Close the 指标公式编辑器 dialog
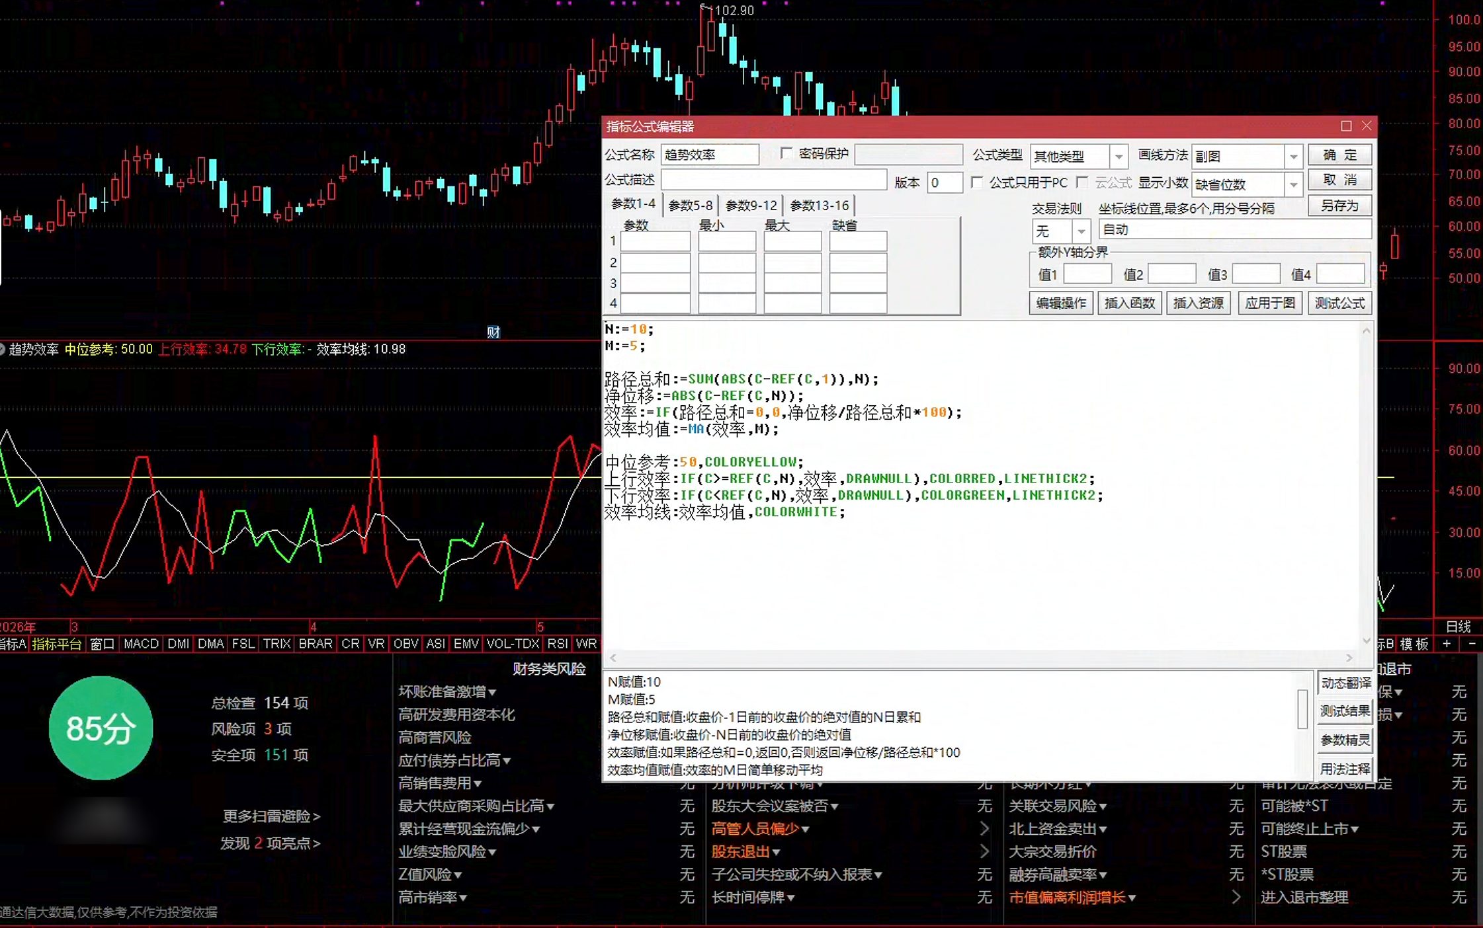This screenshot has width=1483, height=928. coord(1367,126)
